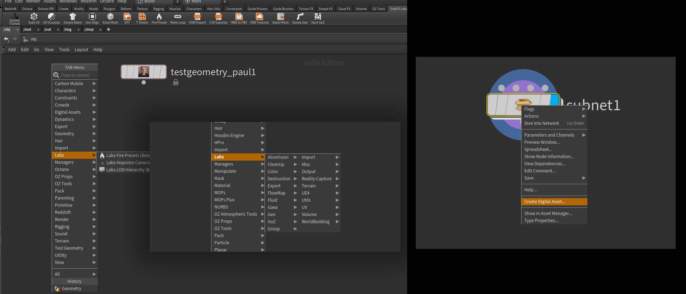
Task: Open the Fire Preset shelf tool
Action: pyautogui.click(x=159, y=19)
